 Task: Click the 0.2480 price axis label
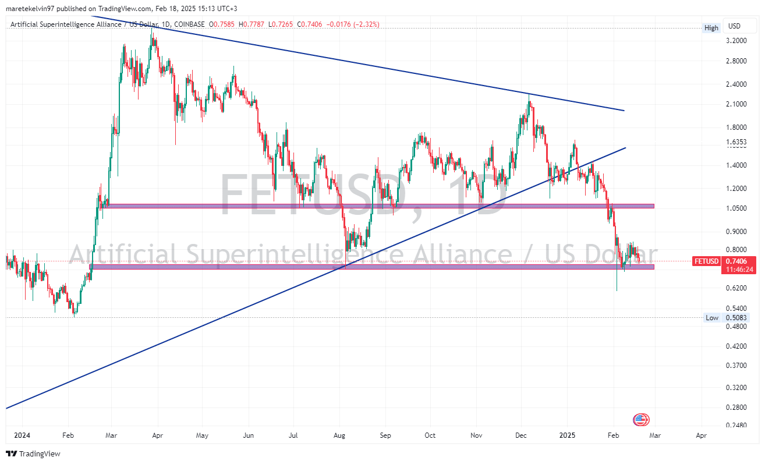tap(736, 426)
